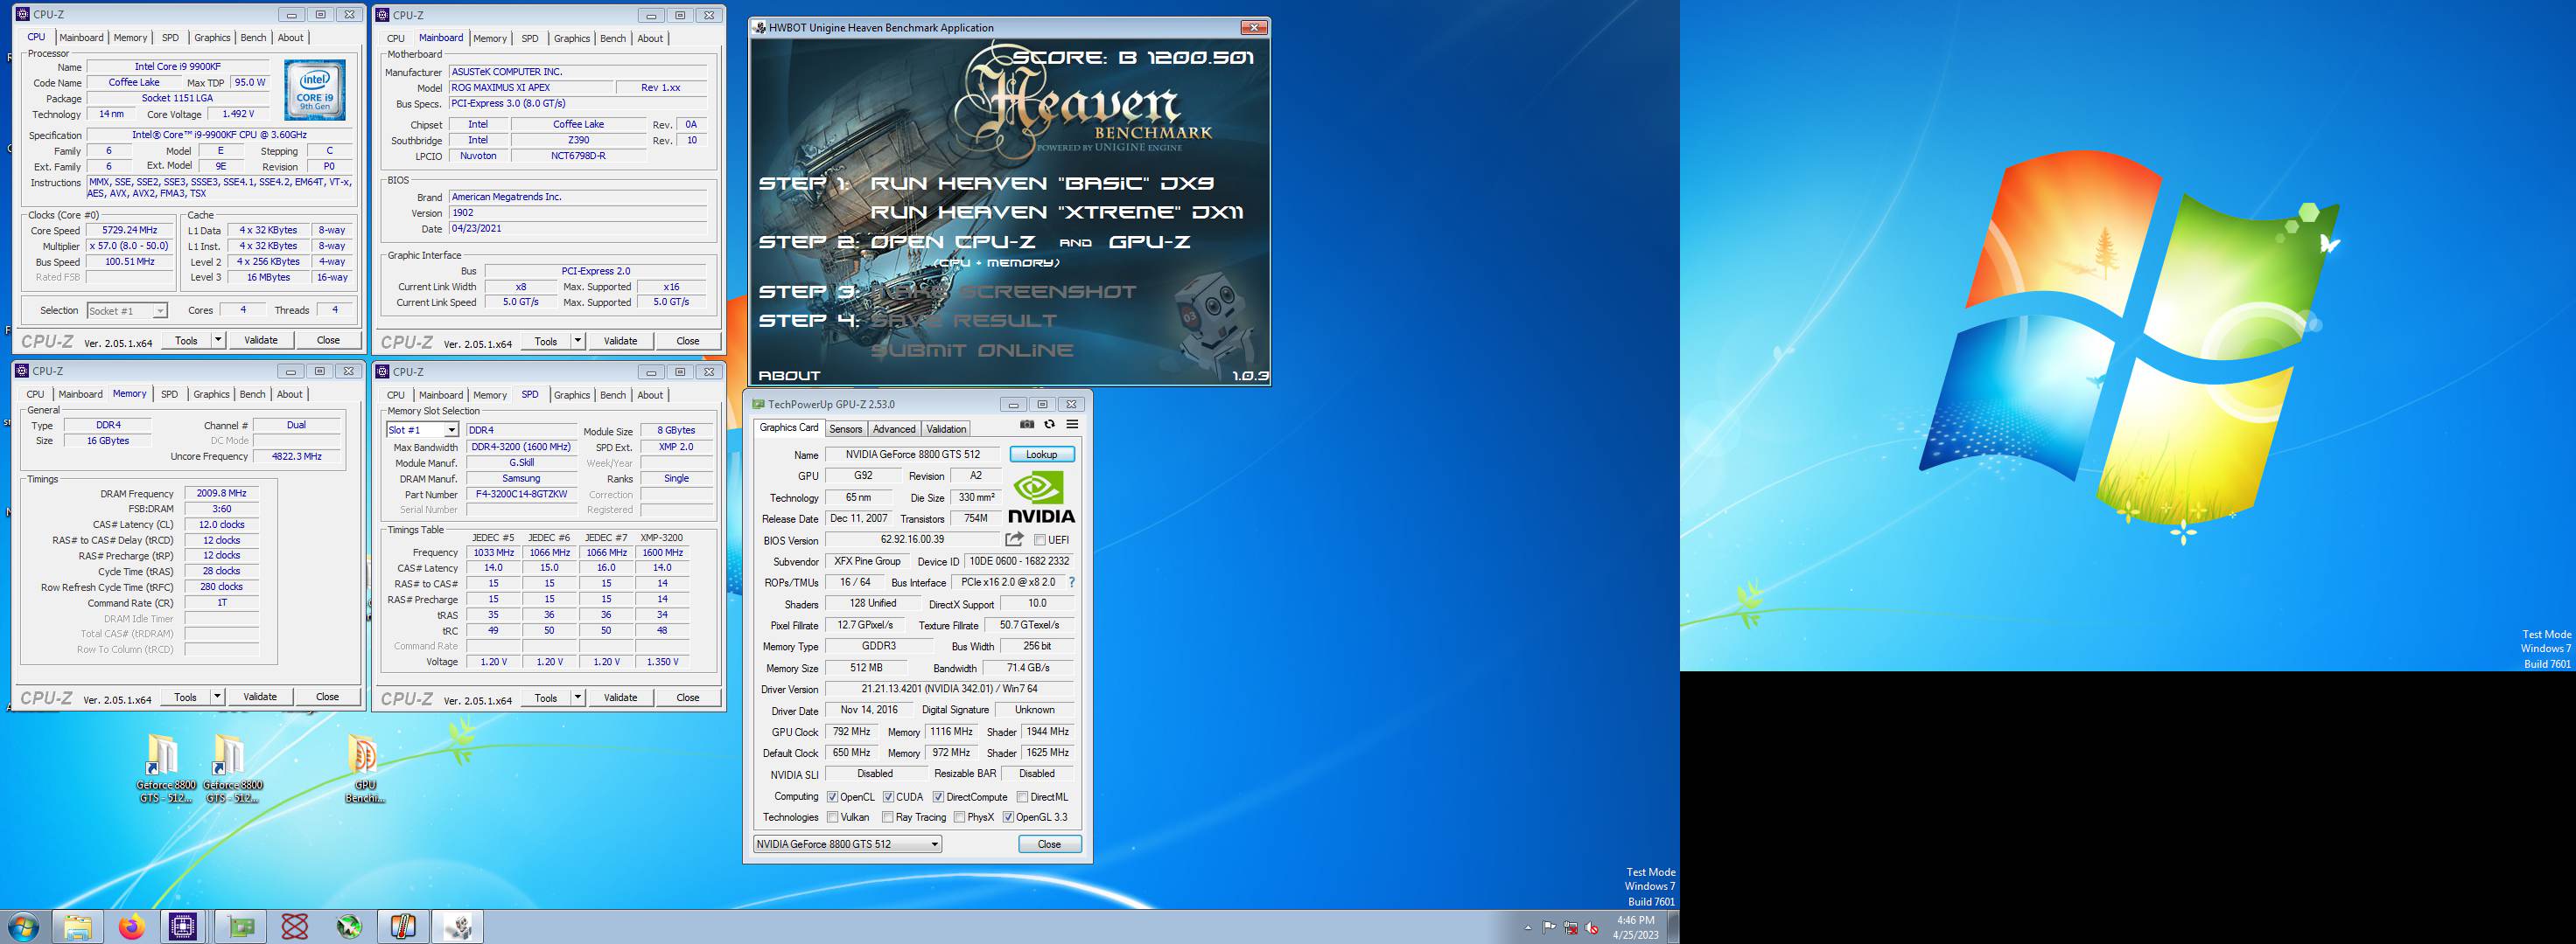Click the BIOS export share icon in GPU-Z
Image resolution: width=2576 pixels, height=944 pixels.
(x=1014, y=539)
